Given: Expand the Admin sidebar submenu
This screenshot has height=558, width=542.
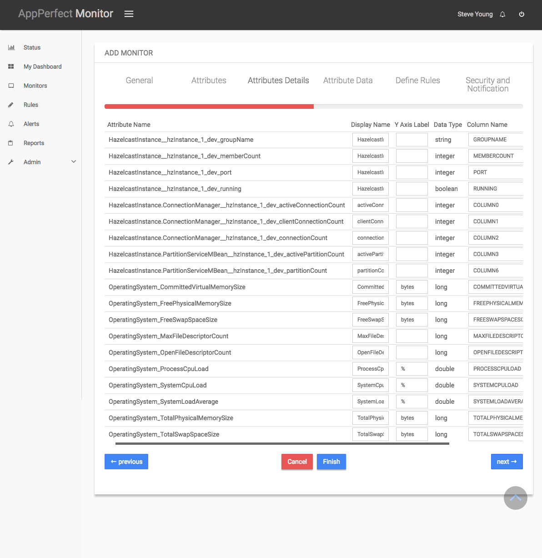Looking at the screenshot, I should [x=74, y=161].
